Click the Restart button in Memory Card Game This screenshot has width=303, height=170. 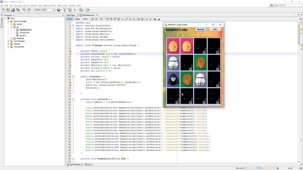pos(201,29)
